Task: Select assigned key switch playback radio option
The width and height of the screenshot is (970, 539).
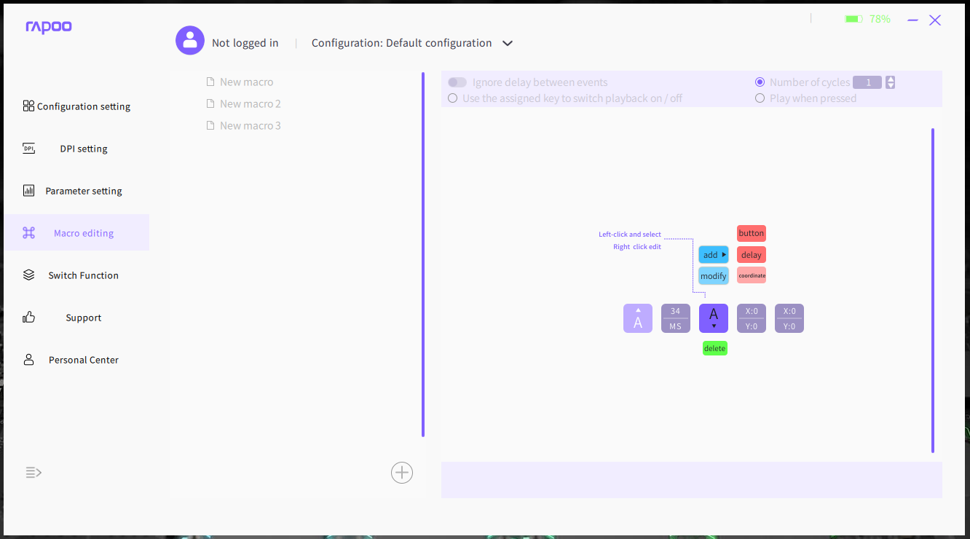Action: [x=453, y=98]
